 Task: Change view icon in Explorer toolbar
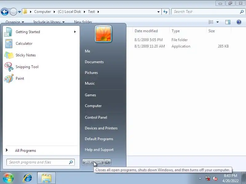211,22
